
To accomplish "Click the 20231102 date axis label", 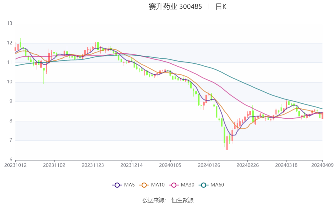I will (x=54, y=165).
